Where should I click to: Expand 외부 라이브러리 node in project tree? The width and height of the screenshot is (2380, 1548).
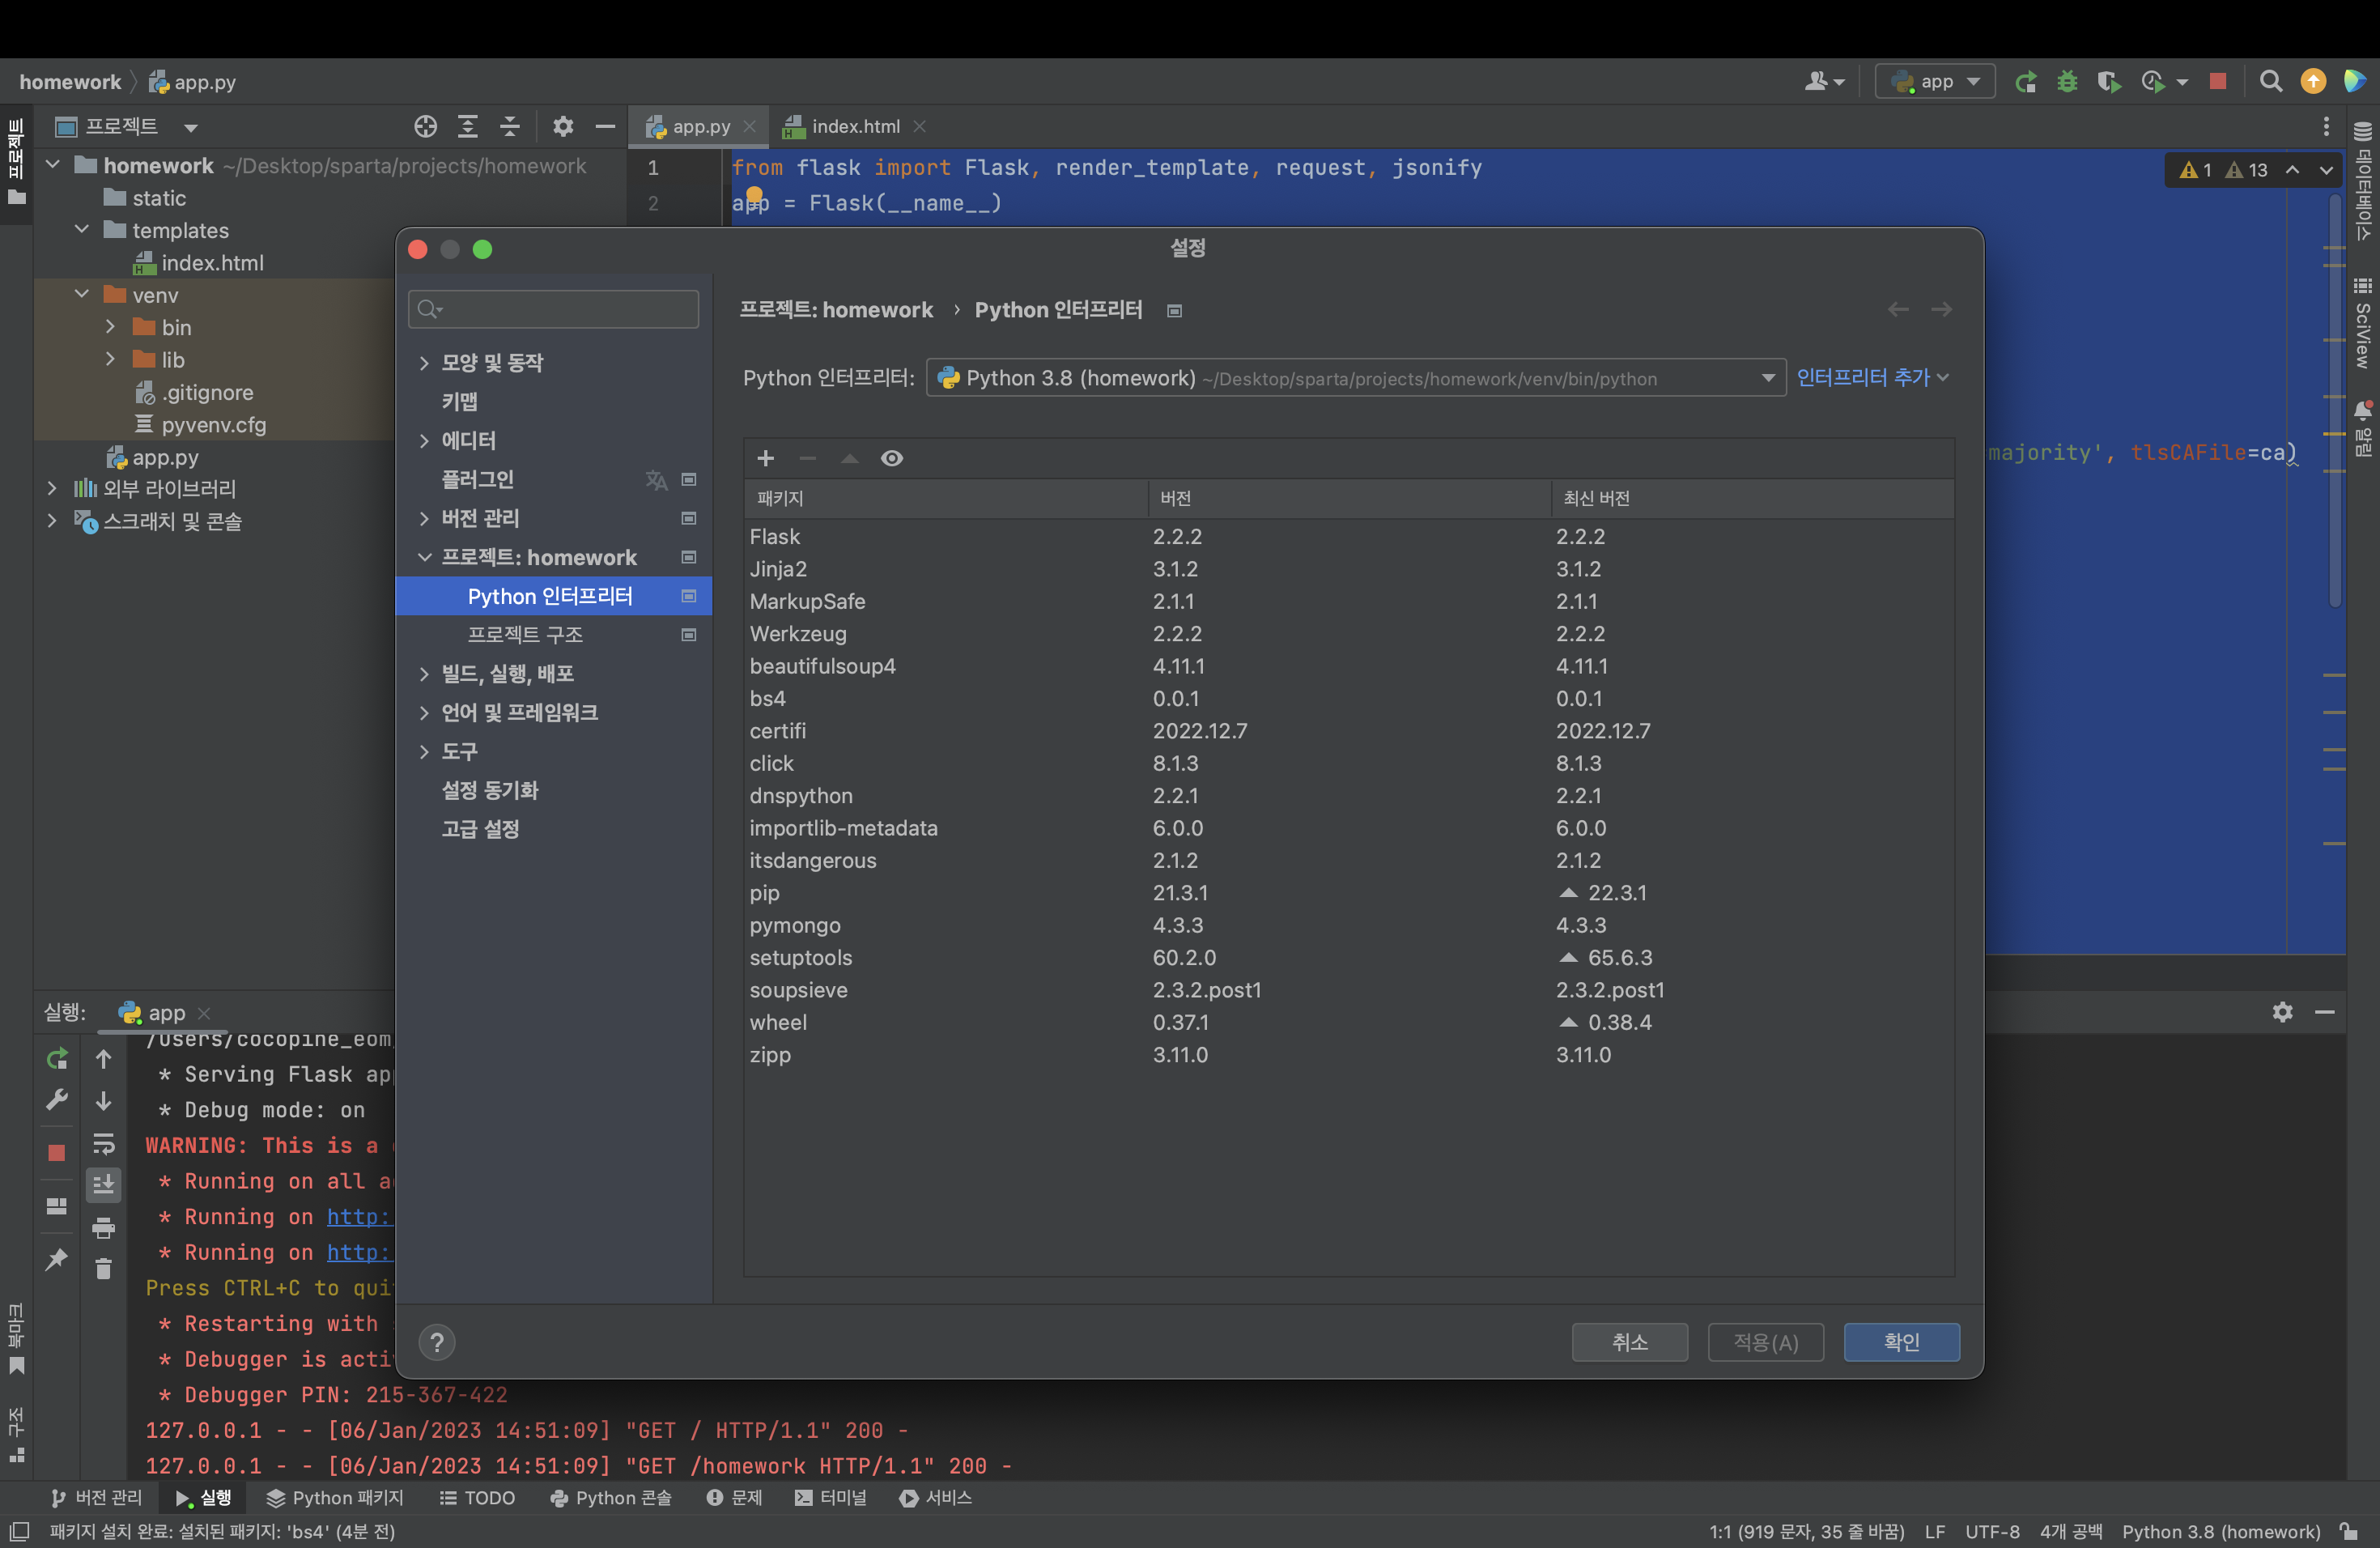click(52, 489)
